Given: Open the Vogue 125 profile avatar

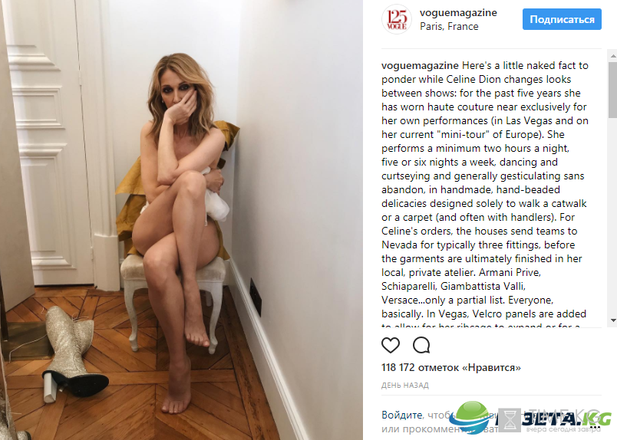Looking at the screenshot, I should (396, 19).
